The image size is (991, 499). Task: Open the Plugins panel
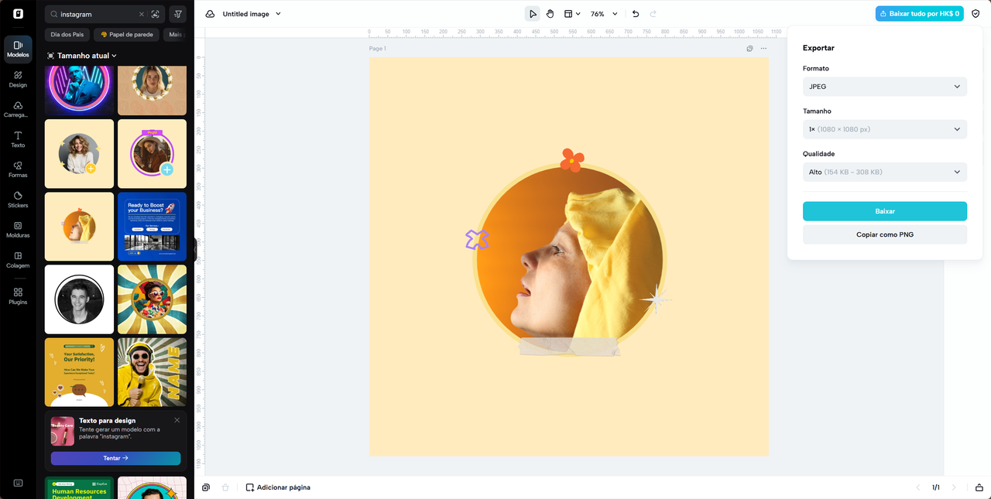click(18, 296)
